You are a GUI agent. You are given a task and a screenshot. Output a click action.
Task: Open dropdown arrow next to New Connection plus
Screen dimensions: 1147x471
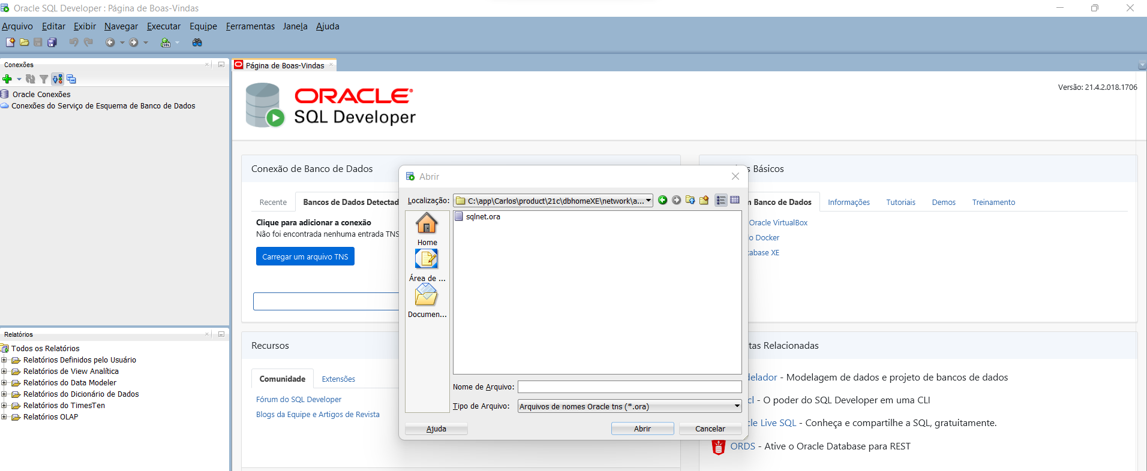pyautogui.click(x=19, y=79)
